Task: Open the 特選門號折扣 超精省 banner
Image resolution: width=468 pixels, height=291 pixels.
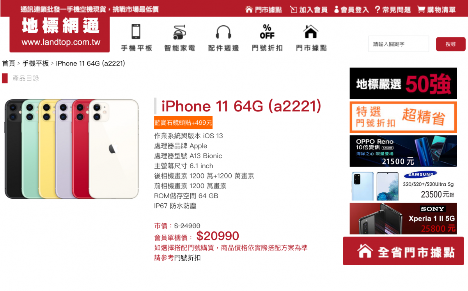Action: coord(403,117)
